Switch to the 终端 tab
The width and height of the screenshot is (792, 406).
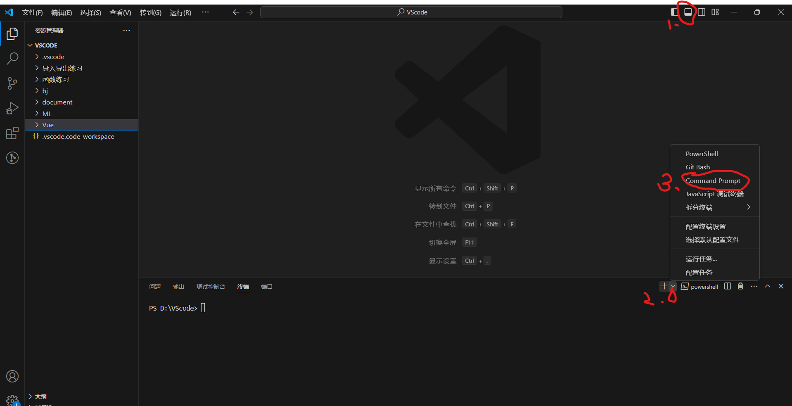click(x=243, y=287)
